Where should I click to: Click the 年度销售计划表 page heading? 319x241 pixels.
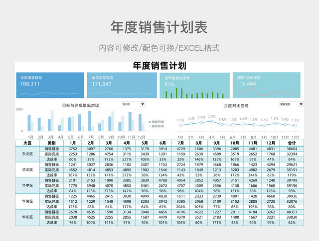[159, 27]
